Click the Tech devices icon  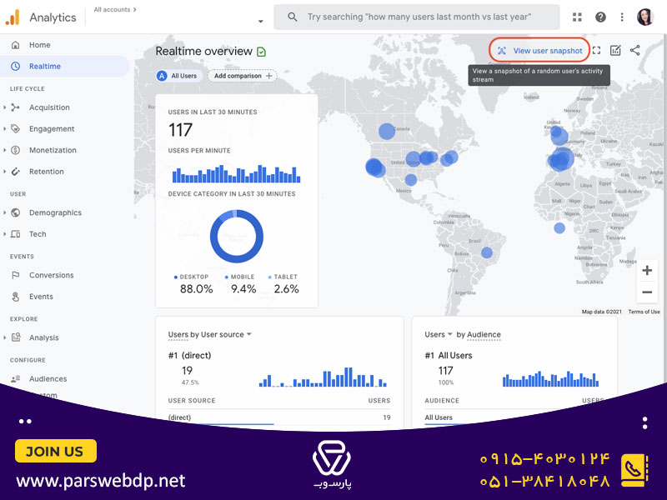(x=16, y=234)
